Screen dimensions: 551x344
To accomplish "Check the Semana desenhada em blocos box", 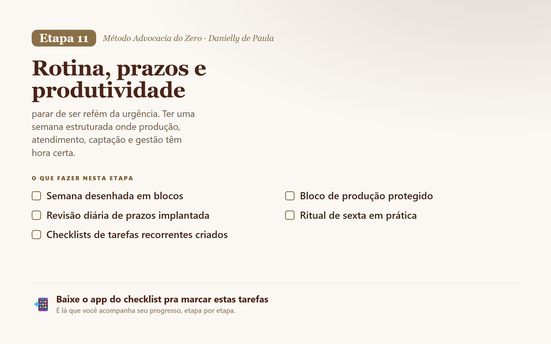I will click(36, 196).
